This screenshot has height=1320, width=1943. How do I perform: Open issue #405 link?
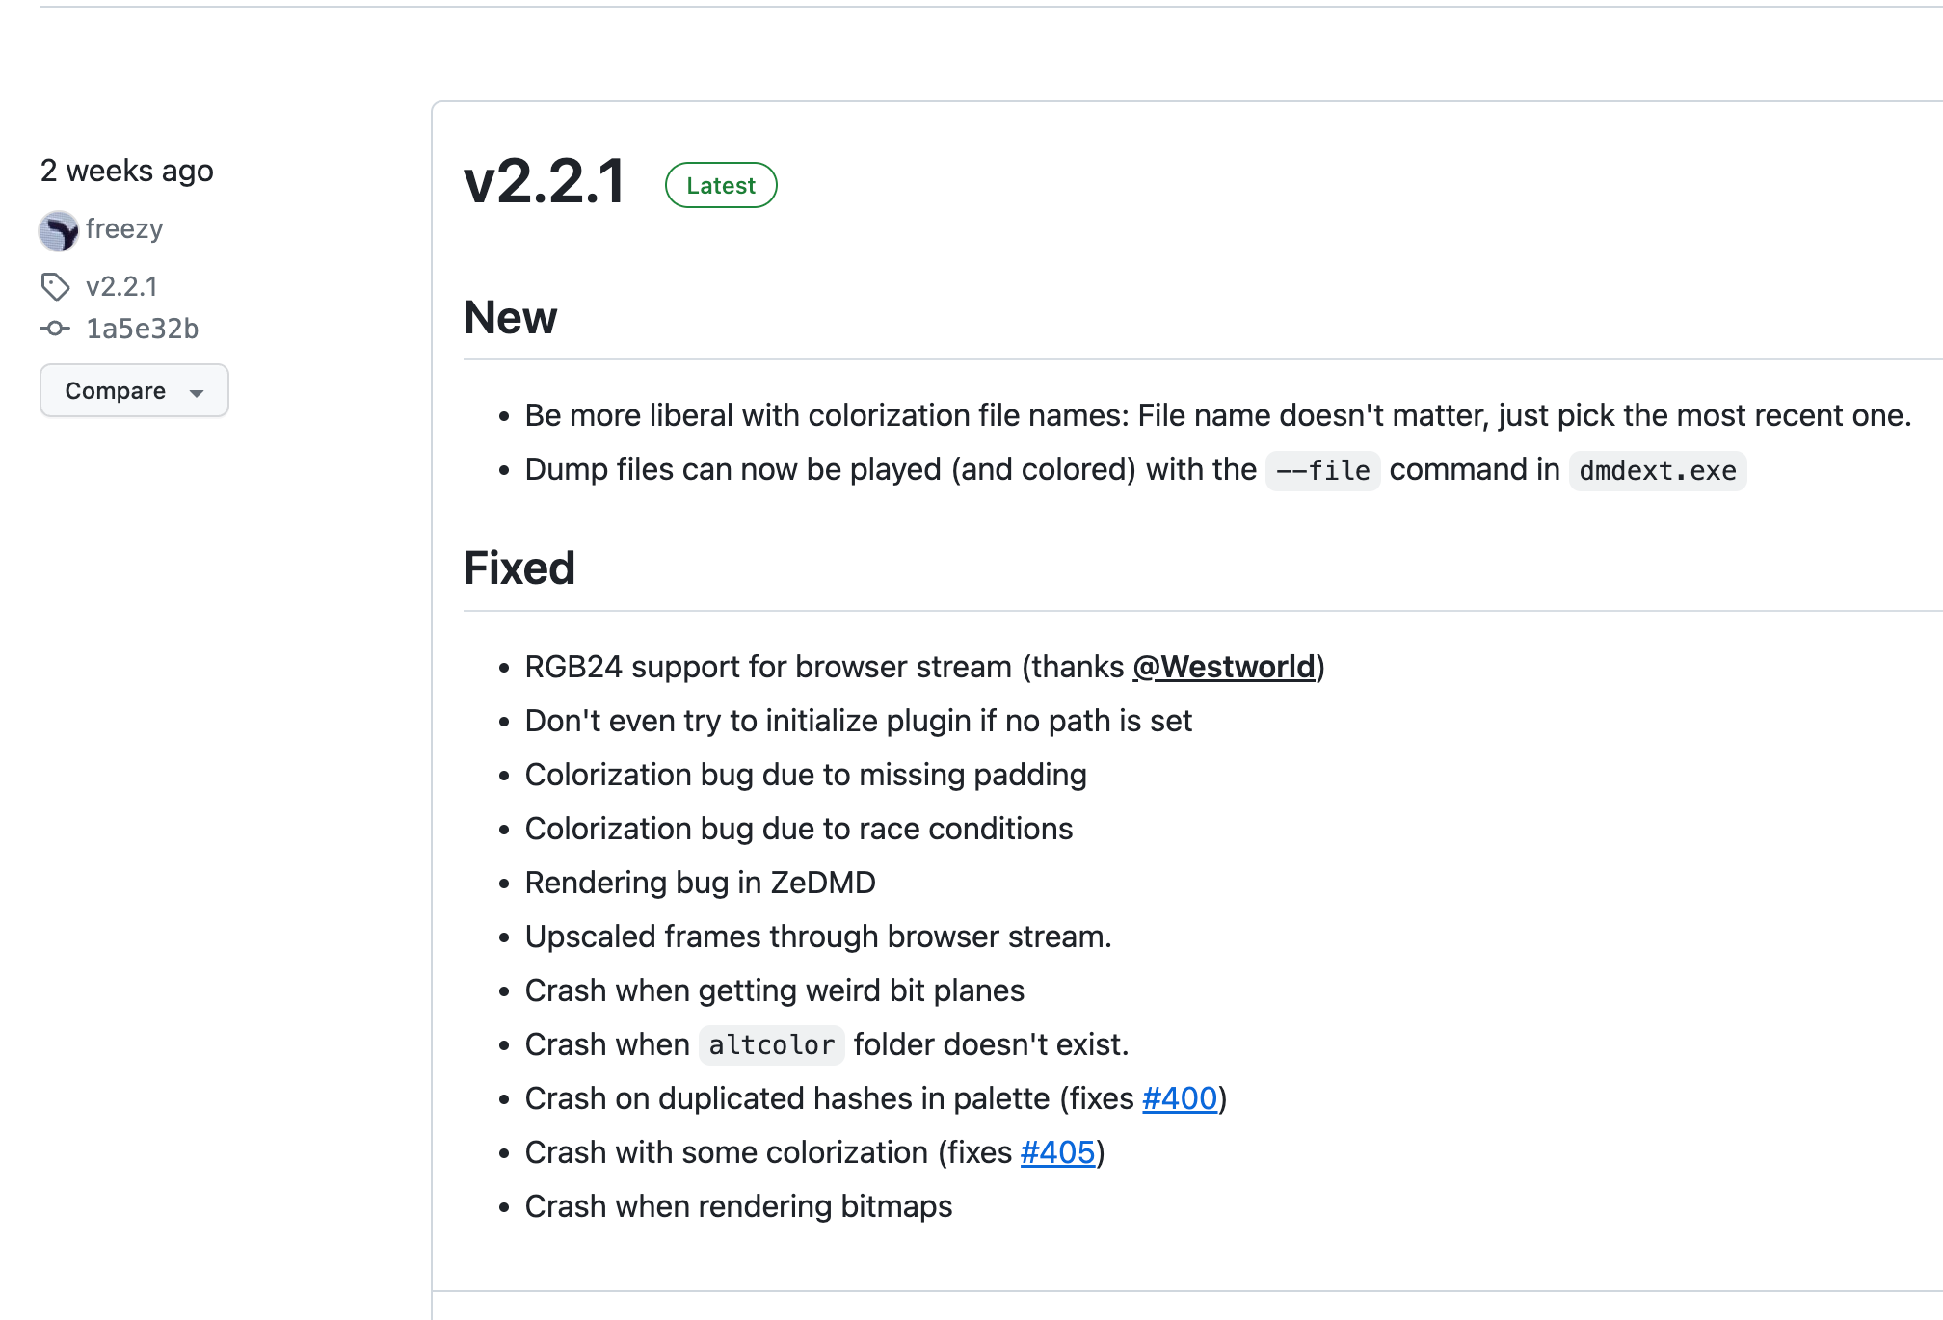(1057, 1152)
